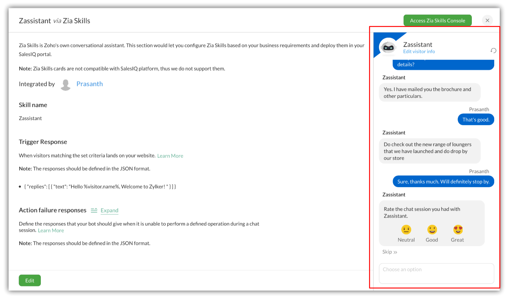The height and width of the screenshot is (299, 508).
Task: Click the Trigger Response heading
Action: [x=43, y=142]
